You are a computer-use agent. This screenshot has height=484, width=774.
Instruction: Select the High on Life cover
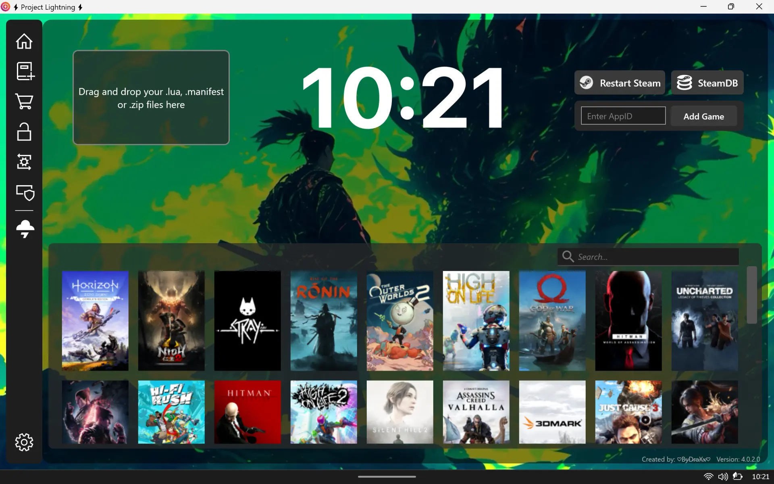pos(476,321)
